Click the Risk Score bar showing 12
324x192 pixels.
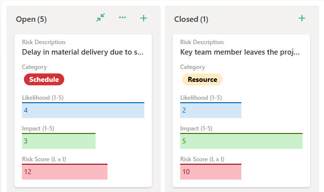point(65,172)
